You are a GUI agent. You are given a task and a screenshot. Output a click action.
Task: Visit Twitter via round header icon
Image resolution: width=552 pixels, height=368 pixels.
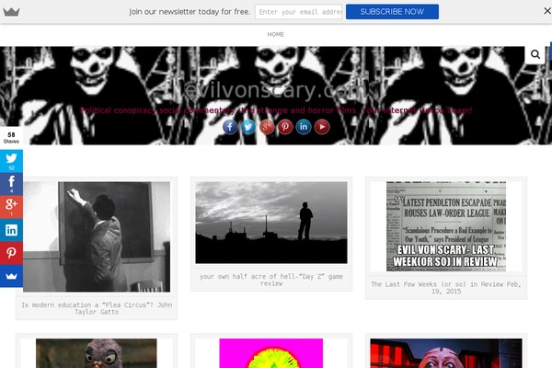248,127
